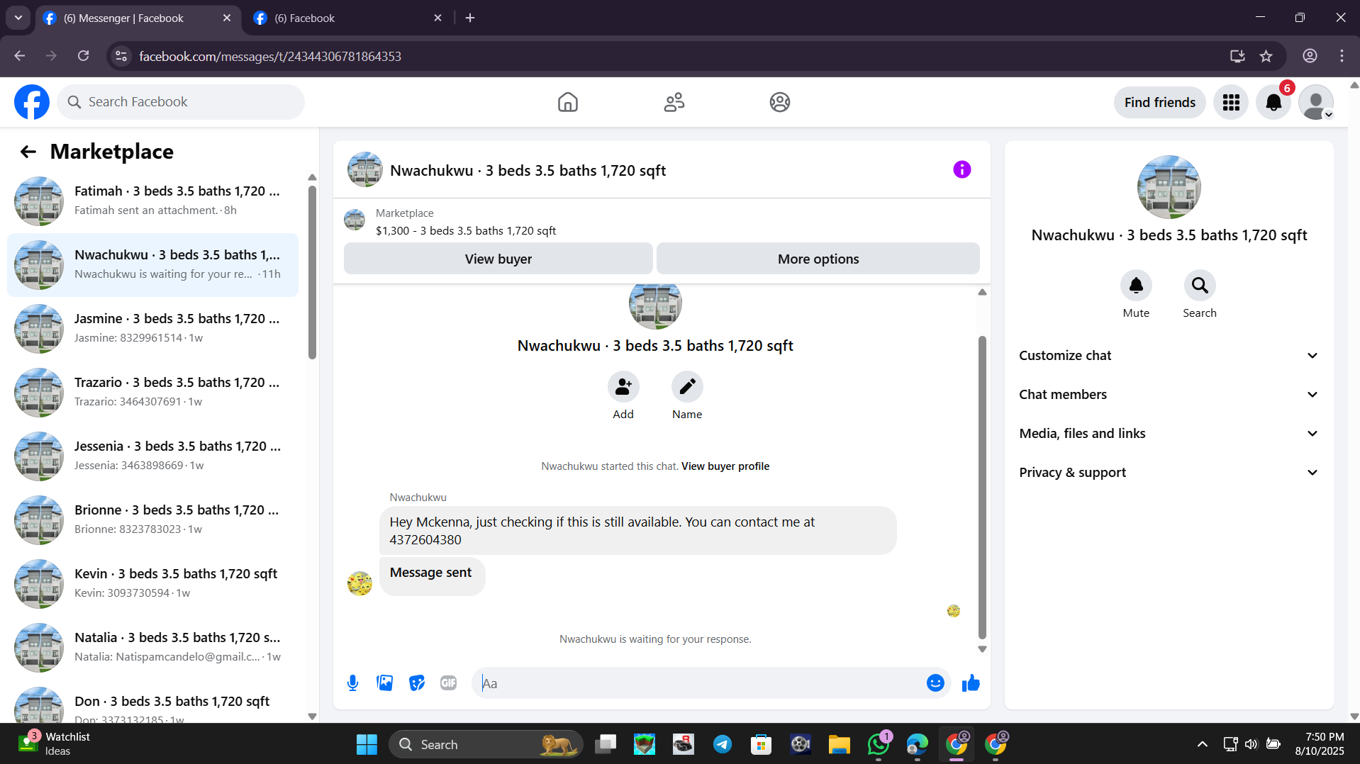
Task: Click the Search Facebook field
Action: (181, 102)
